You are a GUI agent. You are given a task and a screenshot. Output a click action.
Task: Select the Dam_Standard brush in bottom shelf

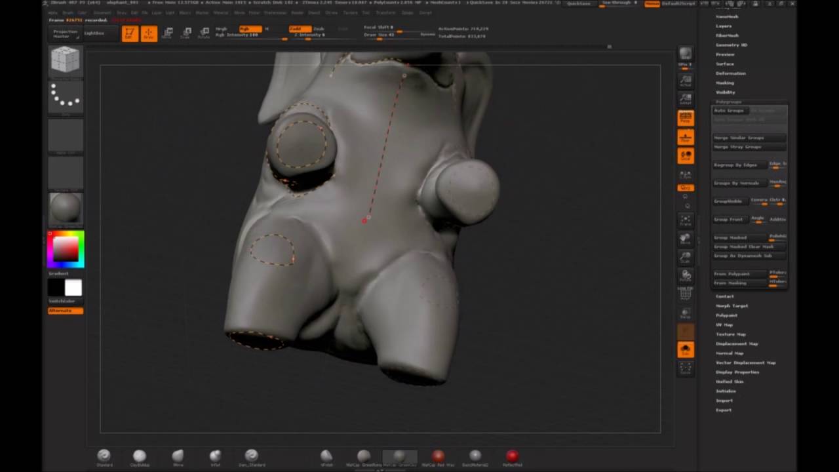pos(252,457)
